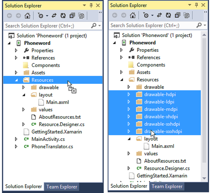Toggle Show All Files in right panel toolbar

(187, 15)
